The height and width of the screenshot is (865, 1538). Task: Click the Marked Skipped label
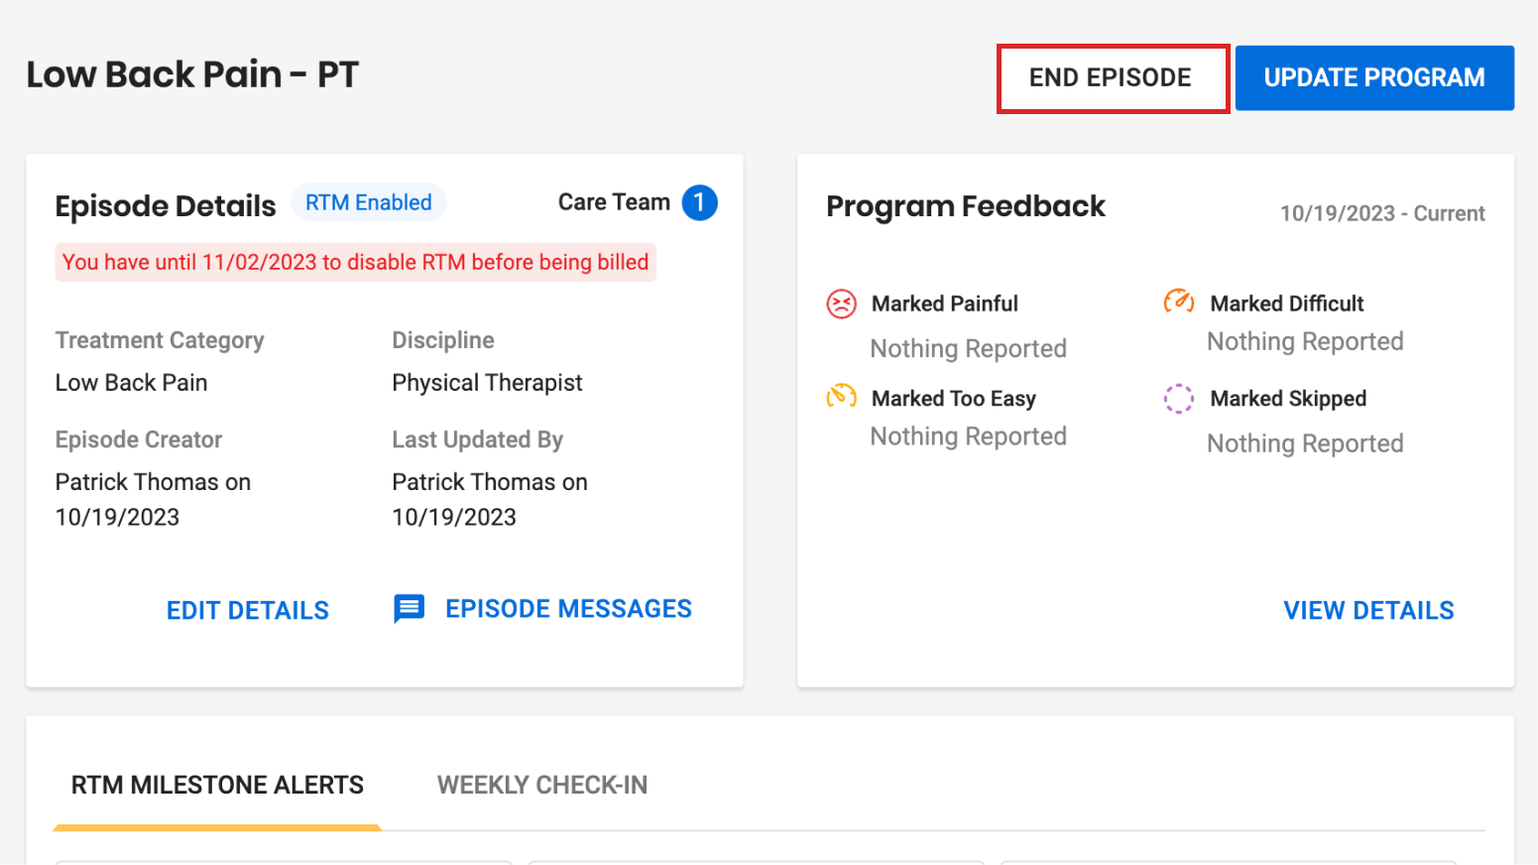(1288, 399)
